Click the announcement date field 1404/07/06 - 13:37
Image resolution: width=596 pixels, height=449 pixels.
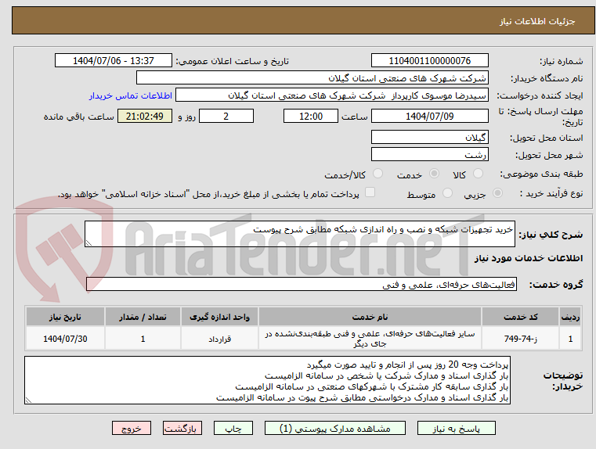pyautogui.click(x=114, y=61)
